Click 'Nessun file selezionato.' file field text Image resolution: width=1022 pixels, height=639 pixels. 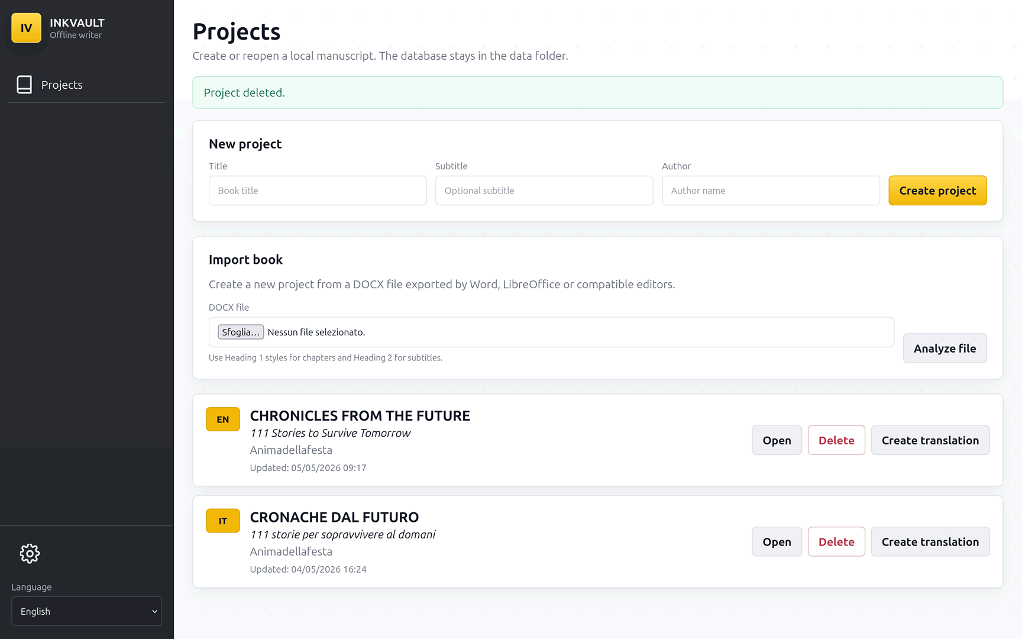click(x=316, y=332)
